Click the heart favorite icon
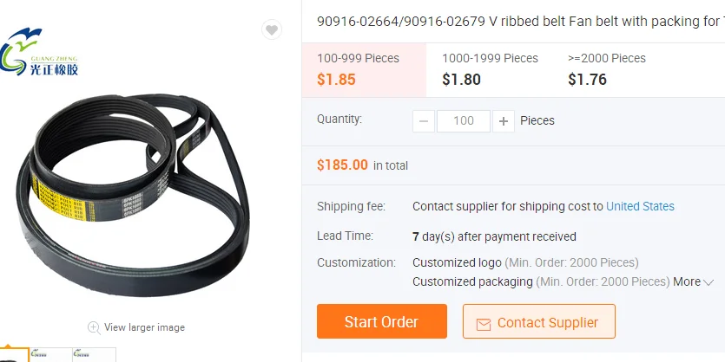The image size is (725, 362). click(x=272, y=30)
